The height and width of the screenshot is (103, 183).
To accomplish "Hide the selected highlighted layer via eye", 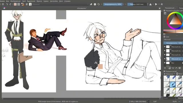I will tap(165, 59).
